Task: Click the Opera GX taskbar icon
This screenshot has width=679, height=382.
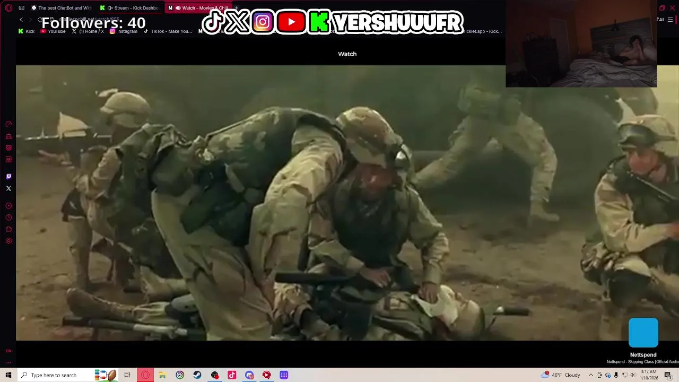Action: click(x=145, y=375)
